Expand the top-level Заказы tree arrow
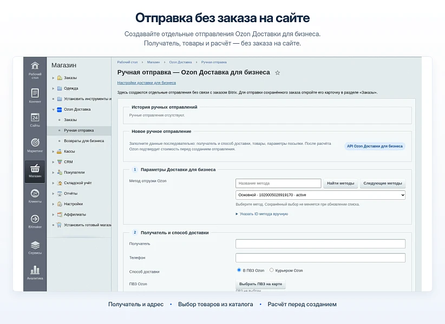445x324 pixels. pos(54,78)
